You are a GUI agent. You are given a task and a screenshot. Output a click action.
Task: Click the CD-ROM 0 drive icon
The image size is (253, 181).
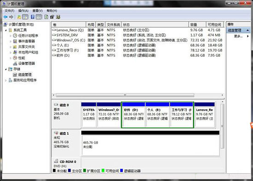click(56, 161)
